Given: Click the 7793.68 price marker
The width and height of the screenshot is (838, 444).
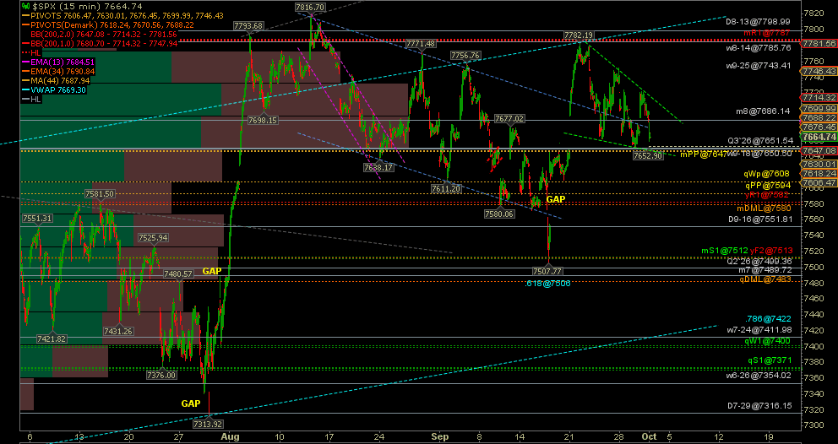Looking at the screenshot, I should click(248, 25).
